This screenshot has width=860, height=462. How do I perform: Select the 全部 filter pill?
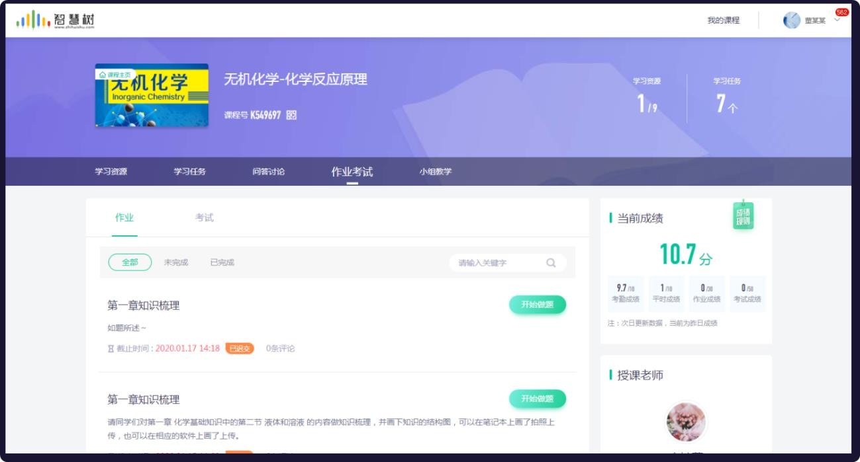click(130, 262)
